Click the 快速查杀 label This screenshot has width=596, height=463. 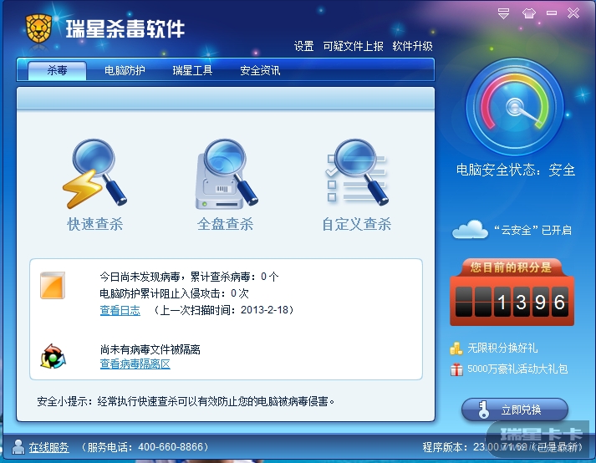[95, 224]
